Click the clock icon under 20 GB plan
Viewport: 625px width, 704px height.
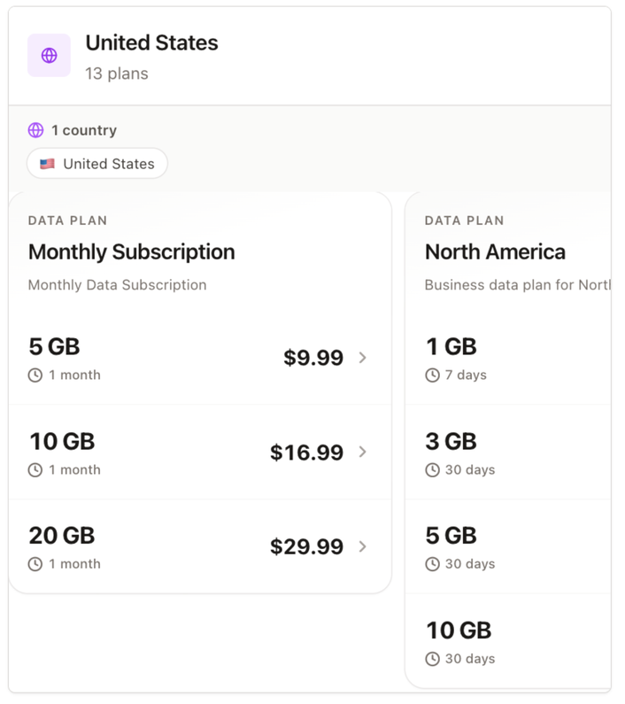coord(35,564)
